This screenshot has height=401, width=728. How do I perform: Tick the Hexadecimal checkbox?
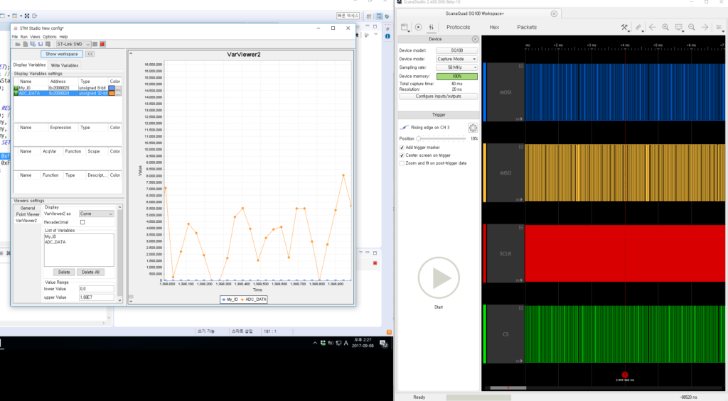82,222
